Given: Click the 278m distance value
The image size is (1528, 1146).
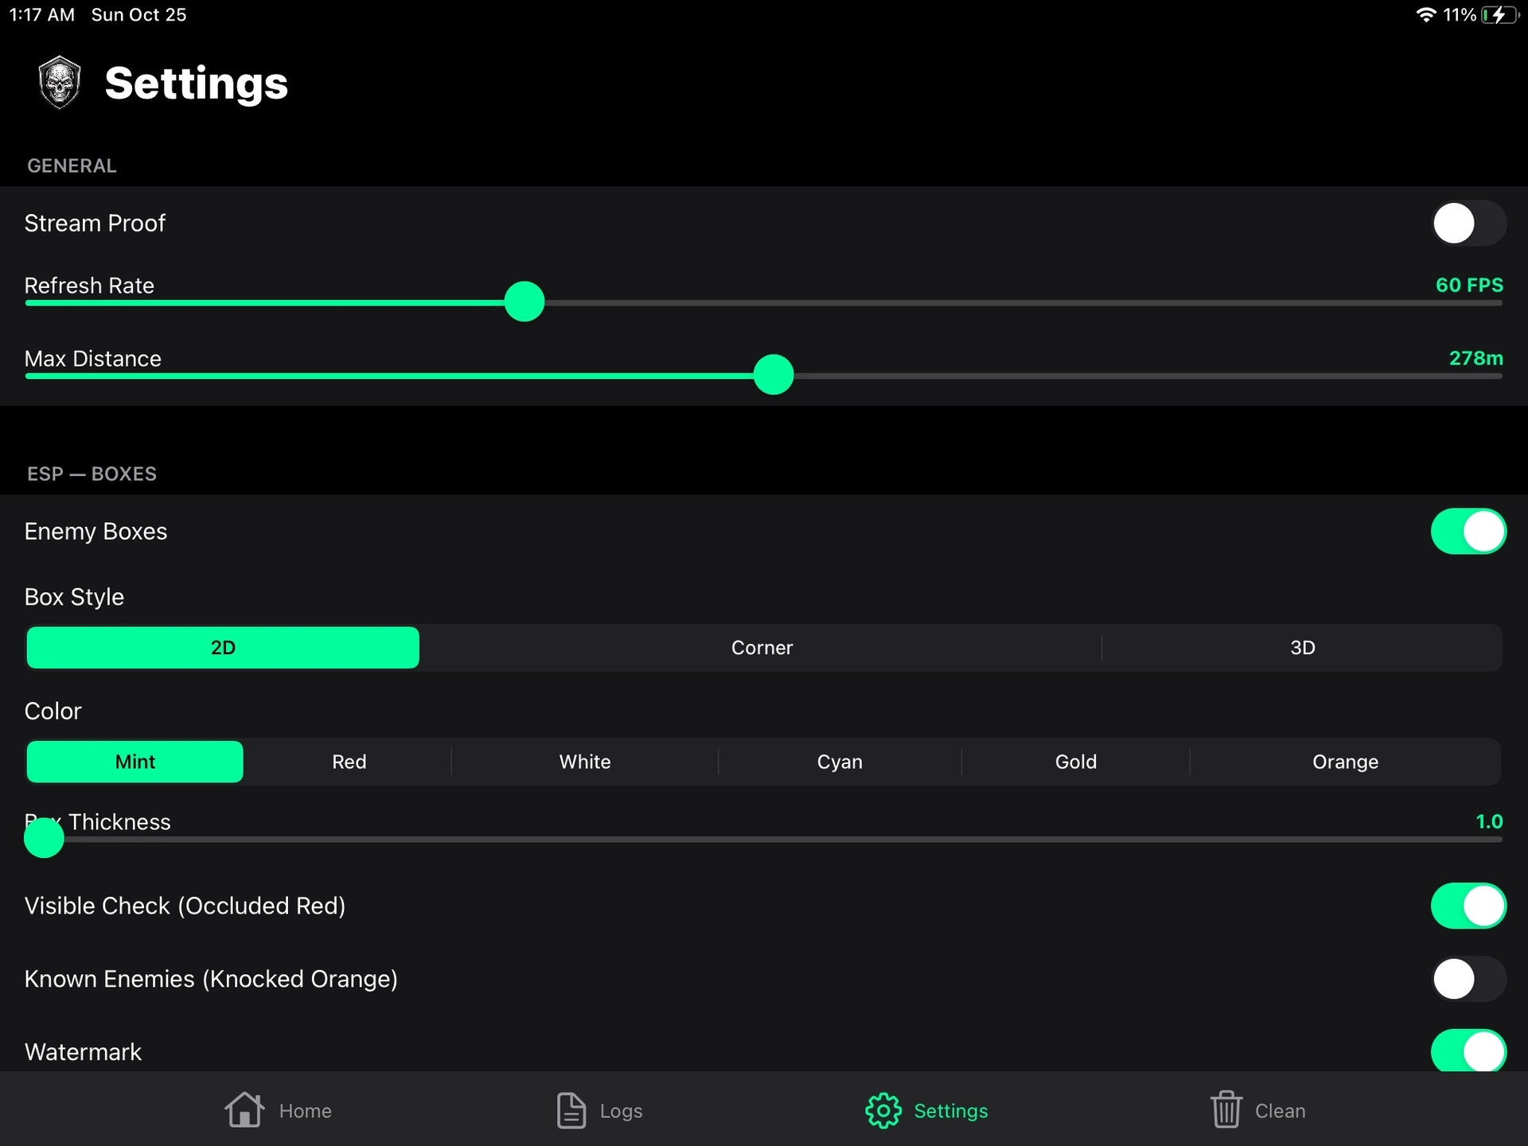Looking at the screenshot, I should coord(1475,358).
